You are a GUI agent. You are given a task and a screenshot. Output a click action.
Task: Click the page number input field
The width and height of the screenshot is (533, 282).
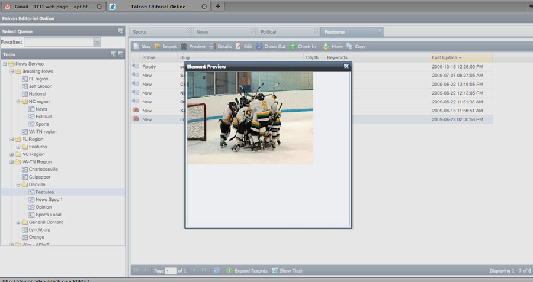pos(171,271)
